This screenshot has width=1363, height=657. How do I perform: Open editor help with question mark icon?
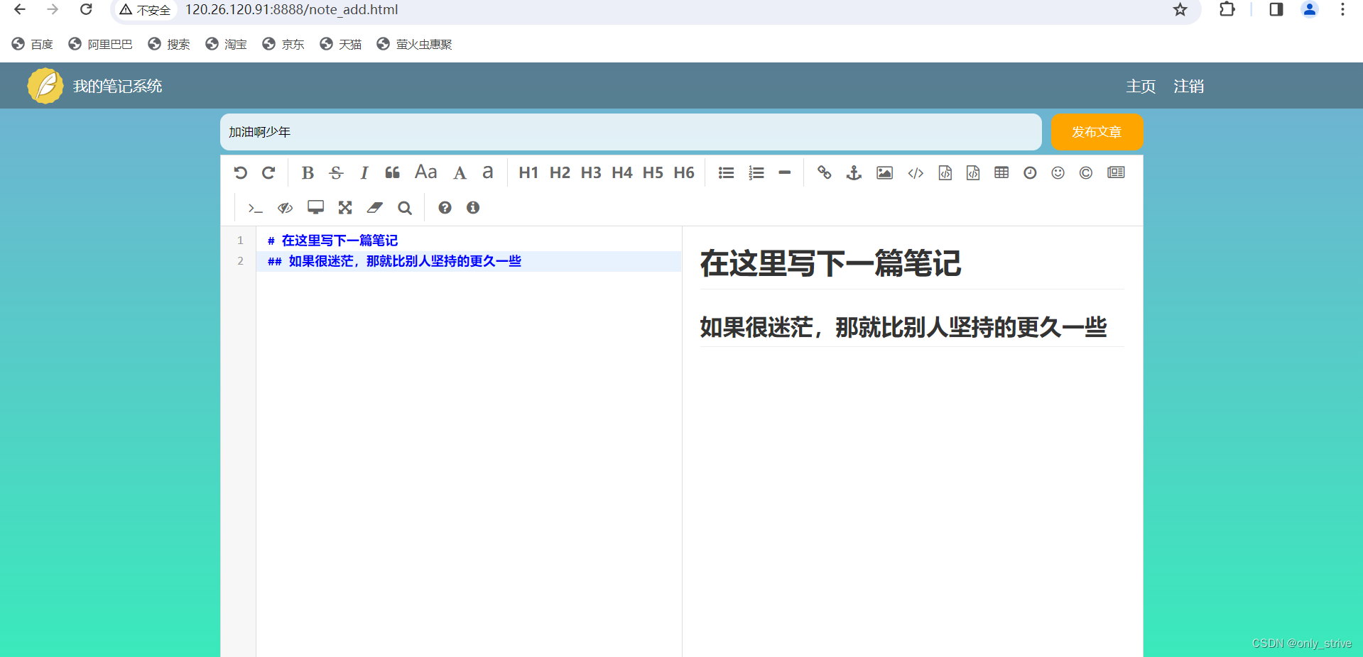(445, 207)
